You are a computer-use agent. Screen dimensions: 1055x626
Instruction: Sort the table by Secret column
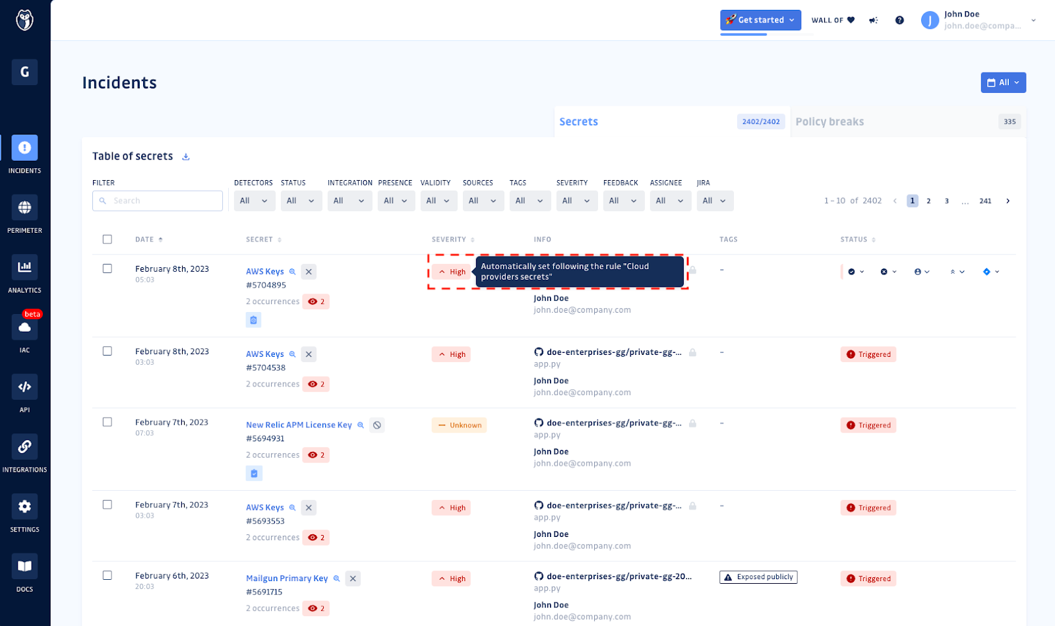pos(264,239)
